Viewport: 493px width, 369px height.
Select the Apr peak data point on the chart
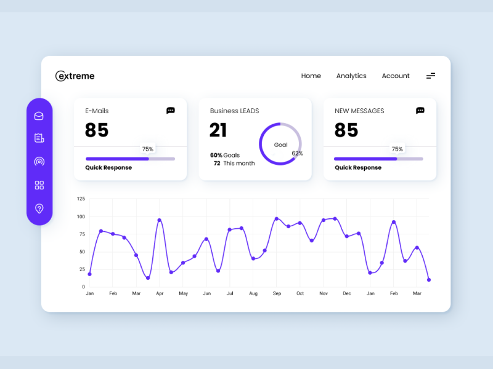click(160, 220)
